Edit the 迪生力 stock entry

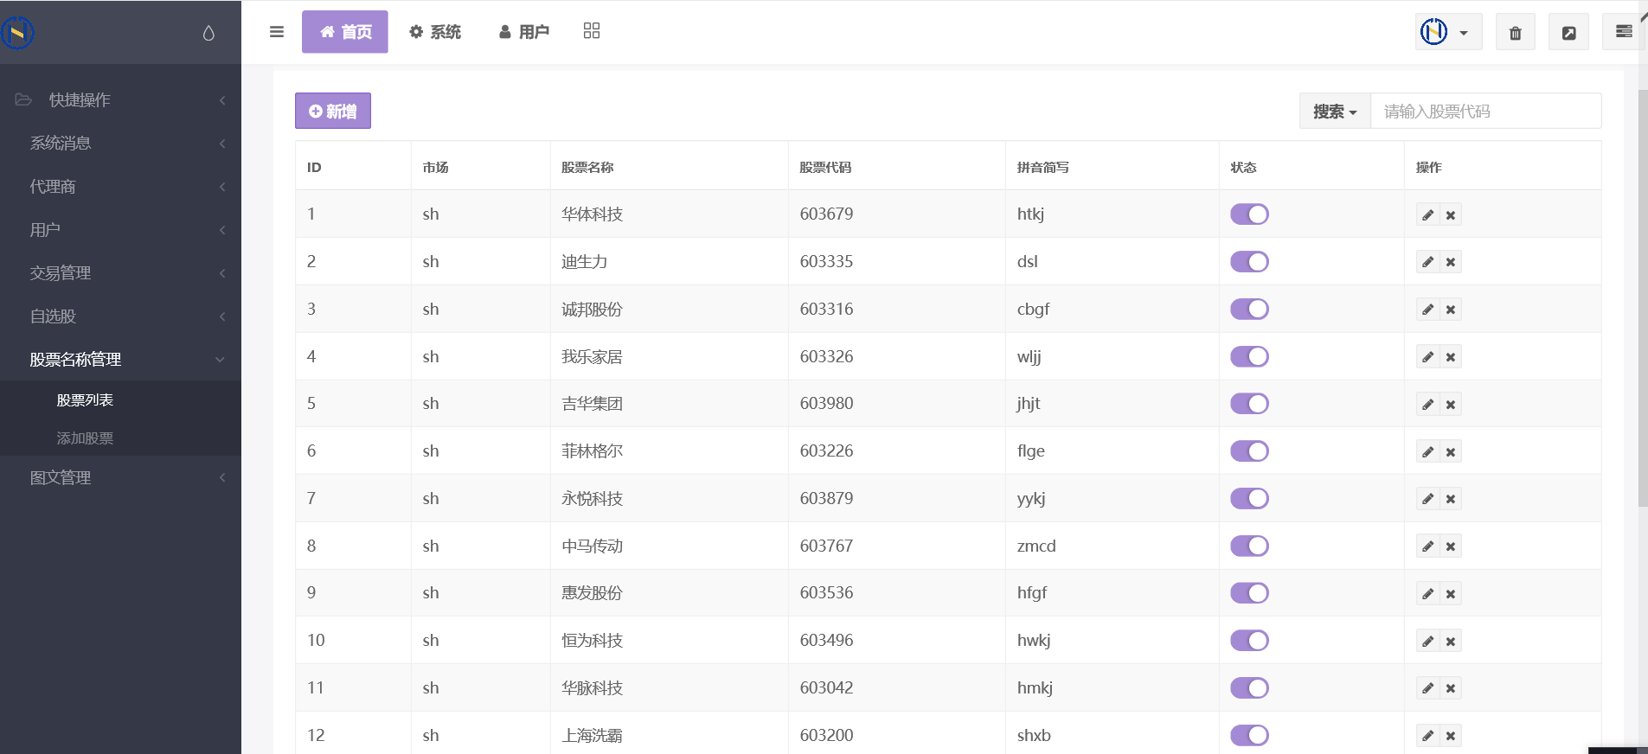click(x=1427, y=262)
